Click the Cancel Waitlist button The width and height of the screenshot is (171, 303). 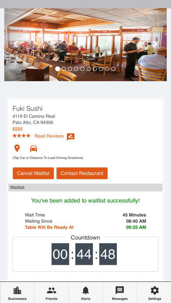(x=33, y=173)
